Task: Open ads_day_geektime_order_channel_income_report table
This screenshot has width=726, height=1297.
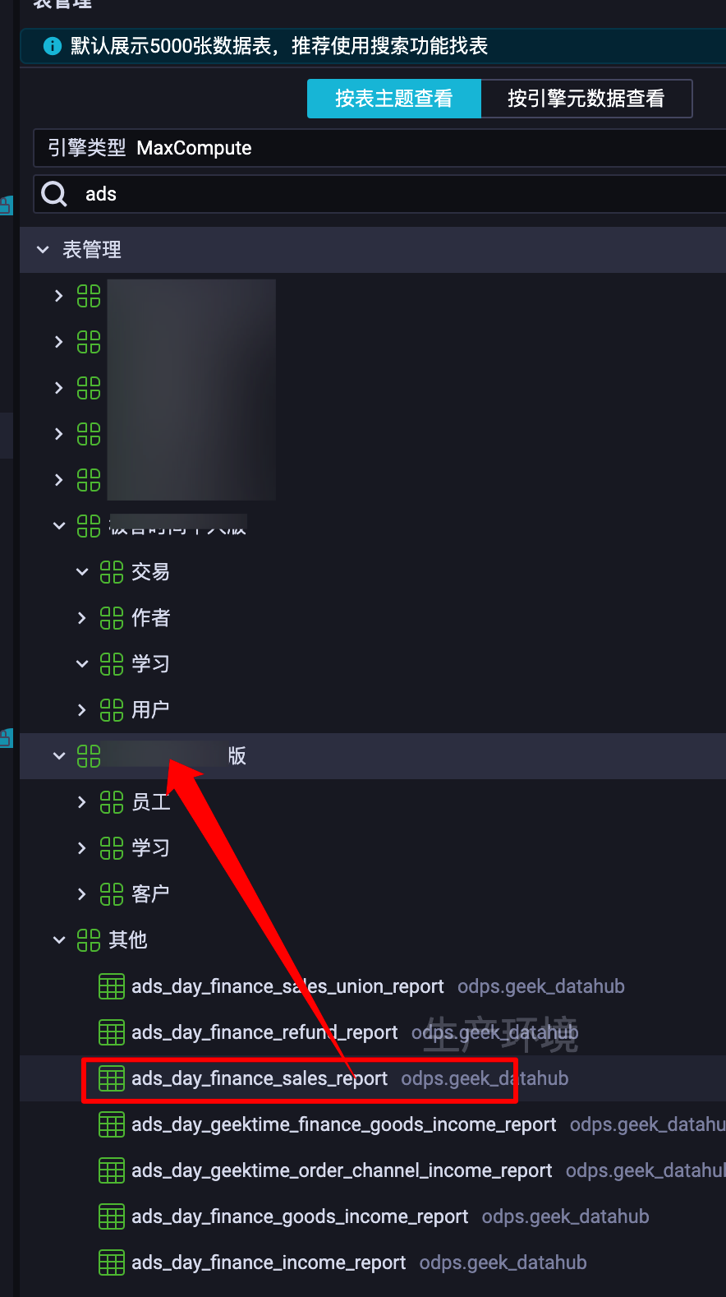Action: point(342,1170)
